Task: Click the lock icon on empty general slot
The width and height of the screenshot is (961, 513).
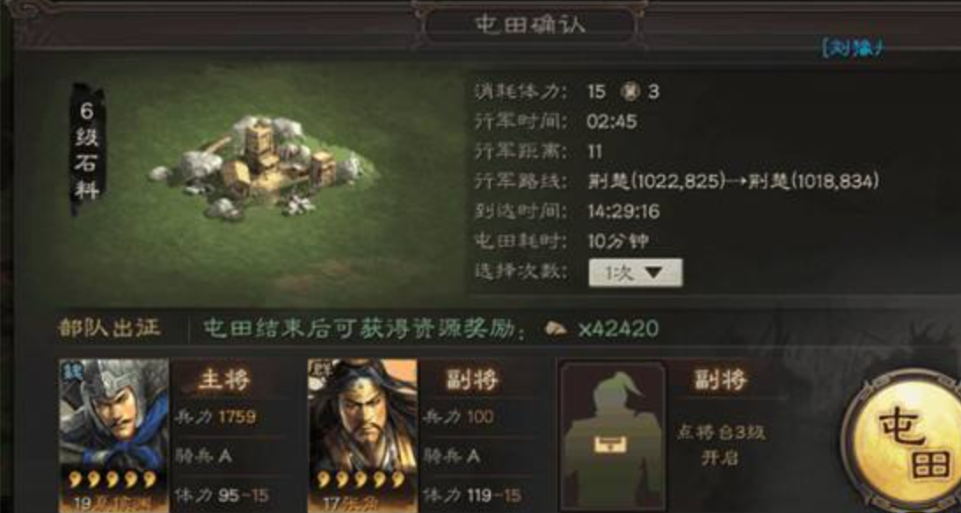Action: pos(610,444)
